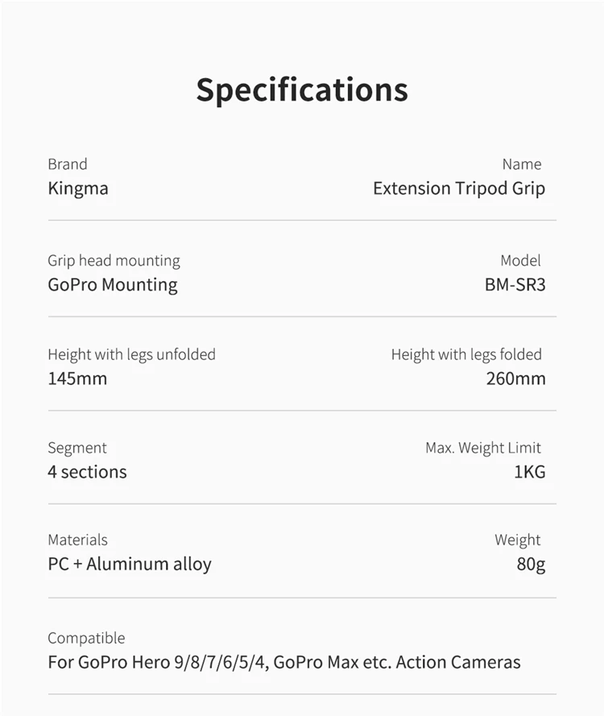This screenshot has height=716, width=604.
Task: Select the 4 sections value
Action: coord(87,472)
